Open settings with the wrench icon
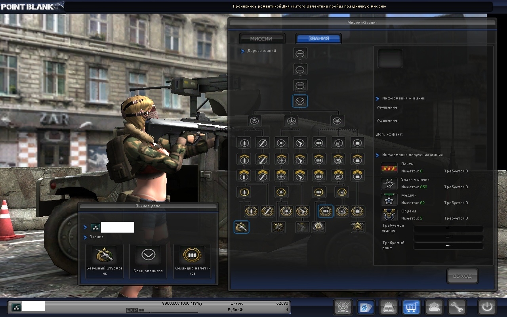507x317 pixels. pos(456,307)
